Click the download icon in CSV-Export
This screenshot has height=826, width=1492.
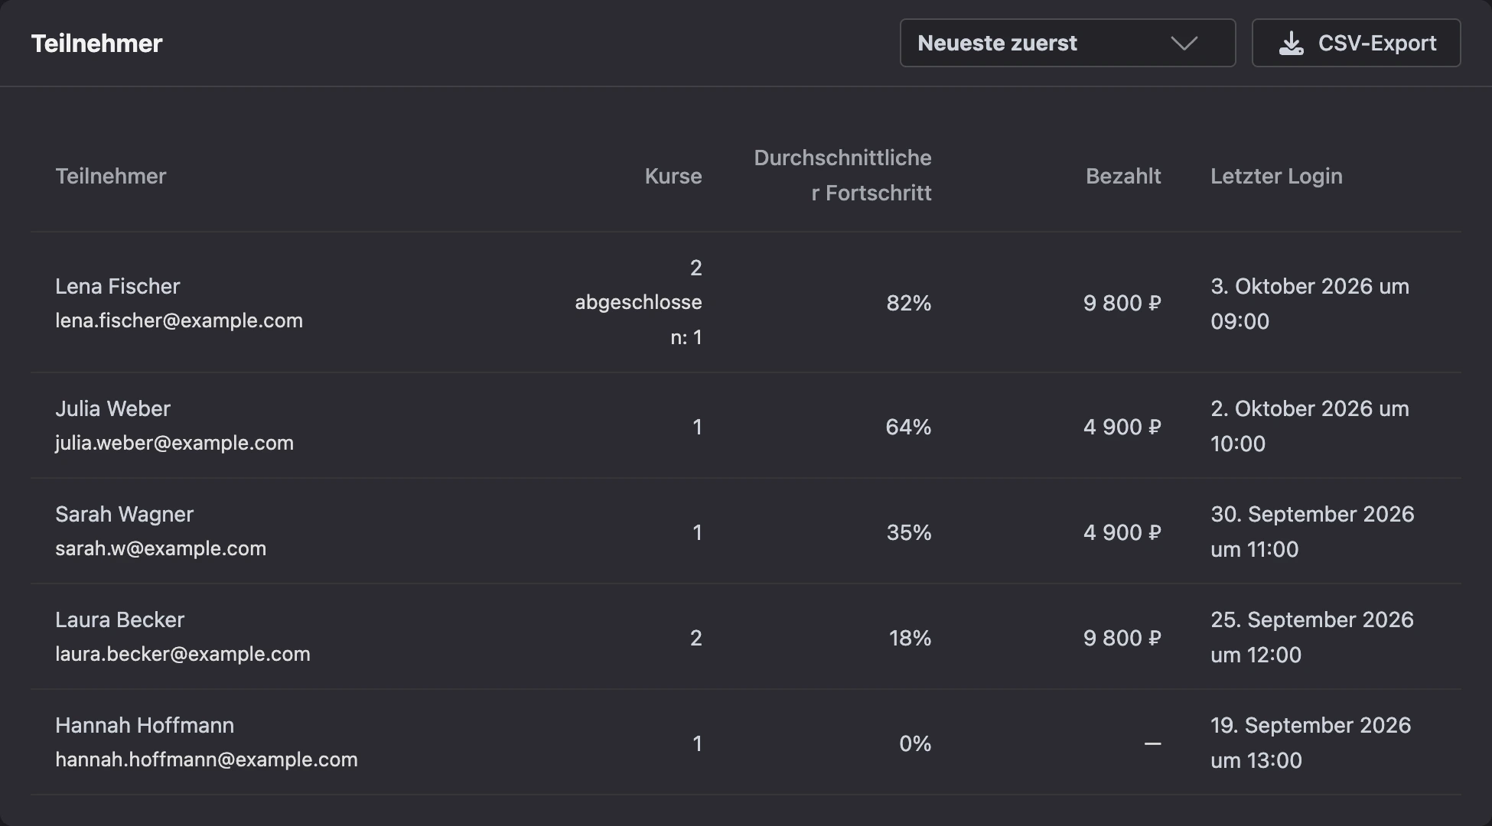[1292, 43]
